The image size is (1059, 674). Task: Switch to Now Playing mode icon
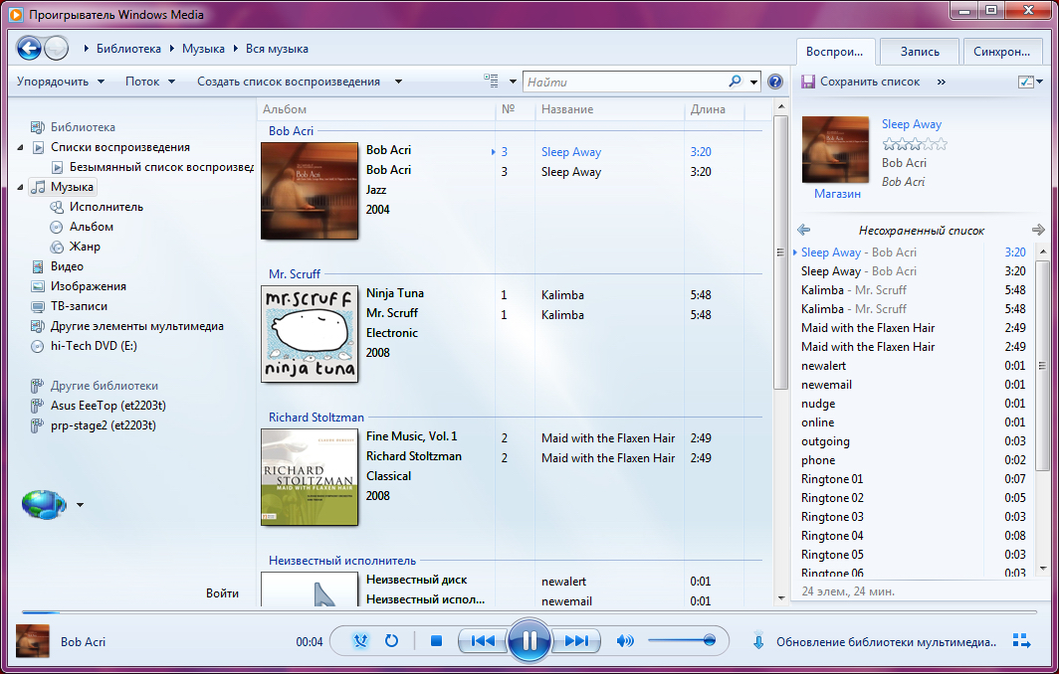(x=1020, y=641)
